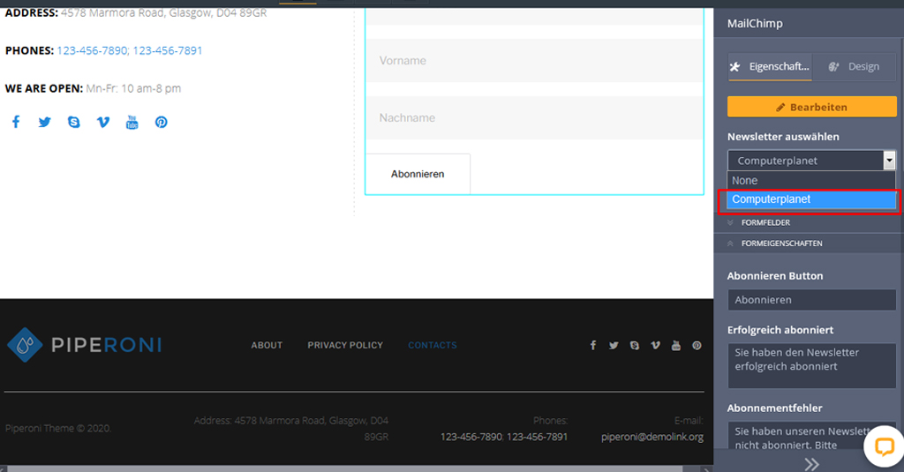This screenshot has width=904, height=472.
Task: Open the orange chat bubble widget
Action: pyautogui.click(x=884, y=447)
